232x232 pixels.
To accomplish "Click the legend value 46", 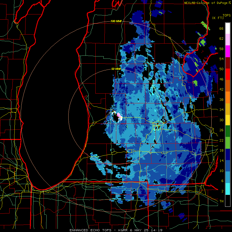I will point(221,79).
